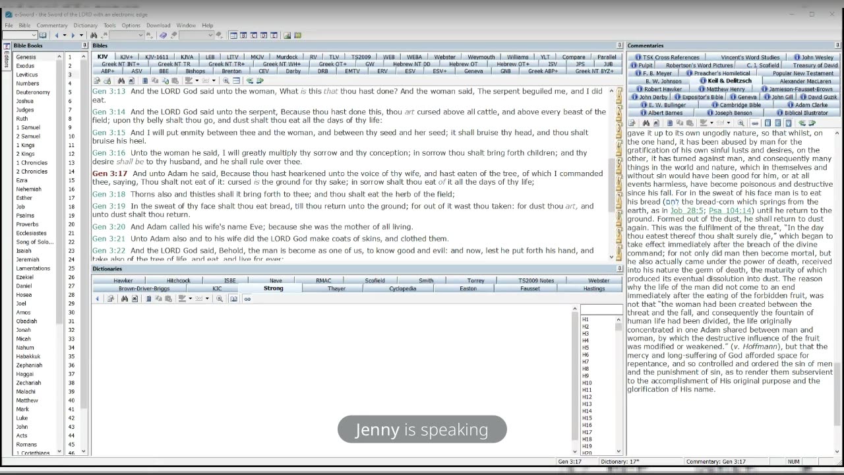Open the forward-history dropdown arrow in main toolbar

pyautogui.click(x=81, y=35)
